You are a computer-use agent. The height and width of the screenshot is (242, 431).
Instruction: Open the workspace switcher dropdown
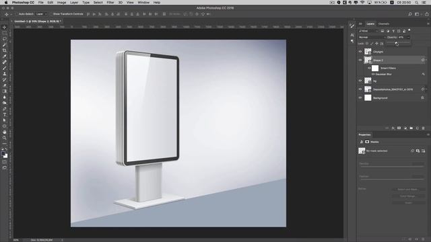[418, 14]
